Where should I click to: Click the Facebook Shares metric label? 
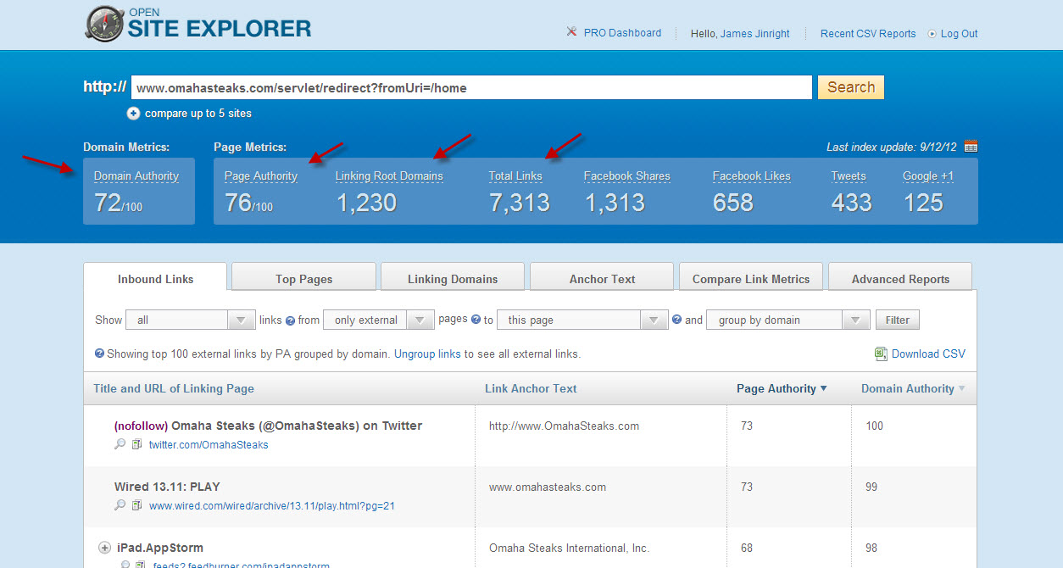(x=627, y=176)
